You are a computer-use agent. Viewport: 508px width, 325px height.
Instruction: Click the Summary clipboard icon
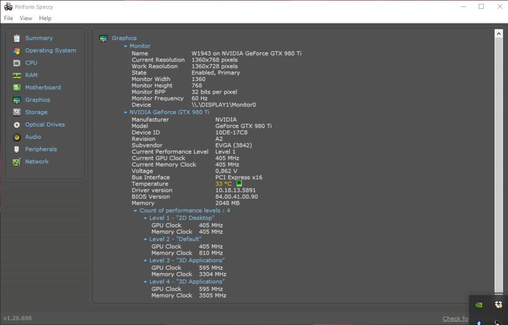(x=17, y=38)
